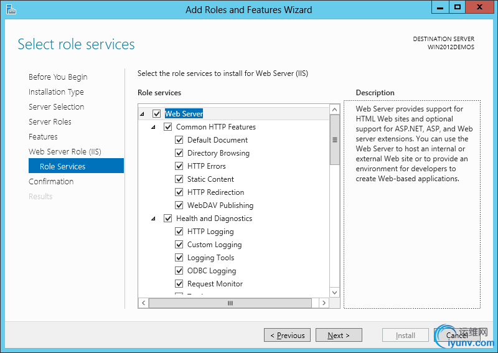Screen dimensions: 498x353
Task: Switch to the Features step
Action: pyautogui.click(x=43, y=136)
